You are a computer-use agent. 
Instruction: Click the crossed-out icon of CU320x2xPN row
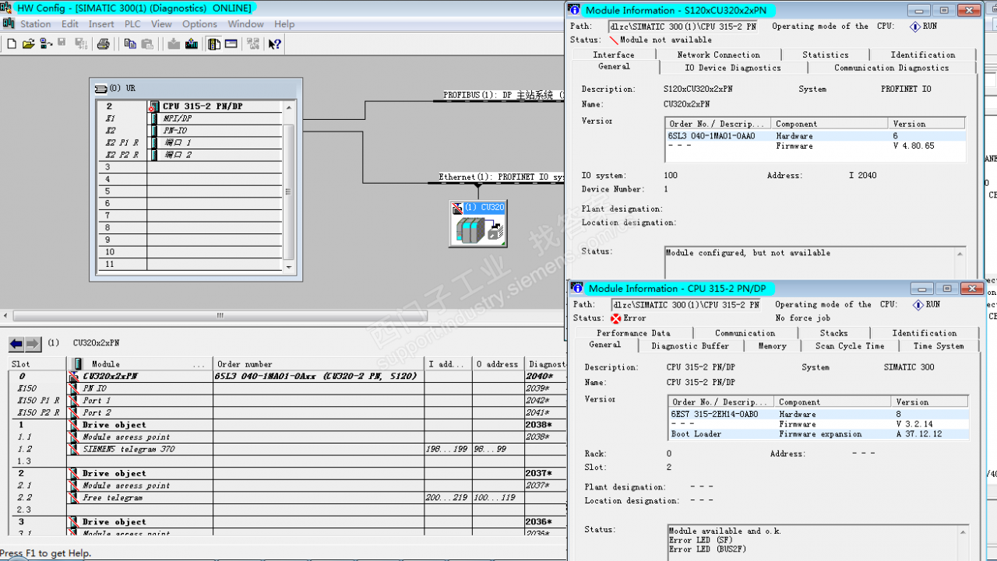click(x=75, y=377)
